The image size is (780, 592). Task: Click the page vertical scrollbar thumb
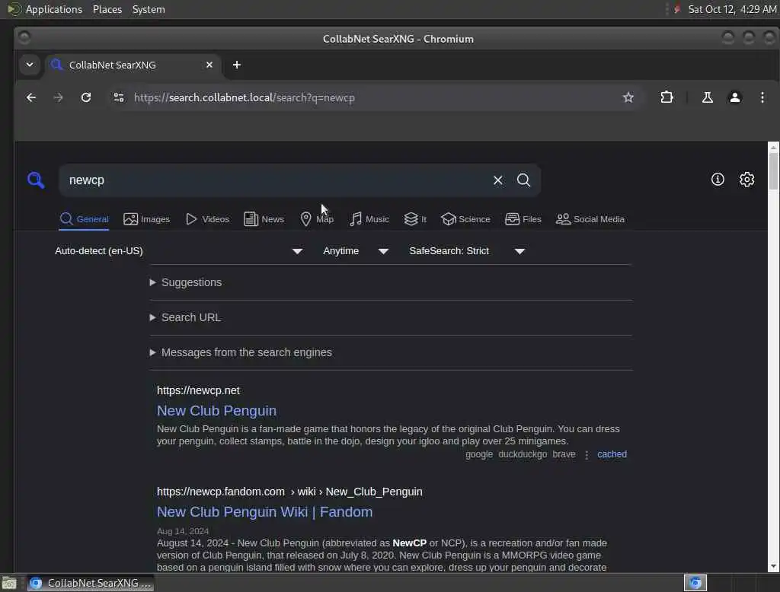pos(773,171)
